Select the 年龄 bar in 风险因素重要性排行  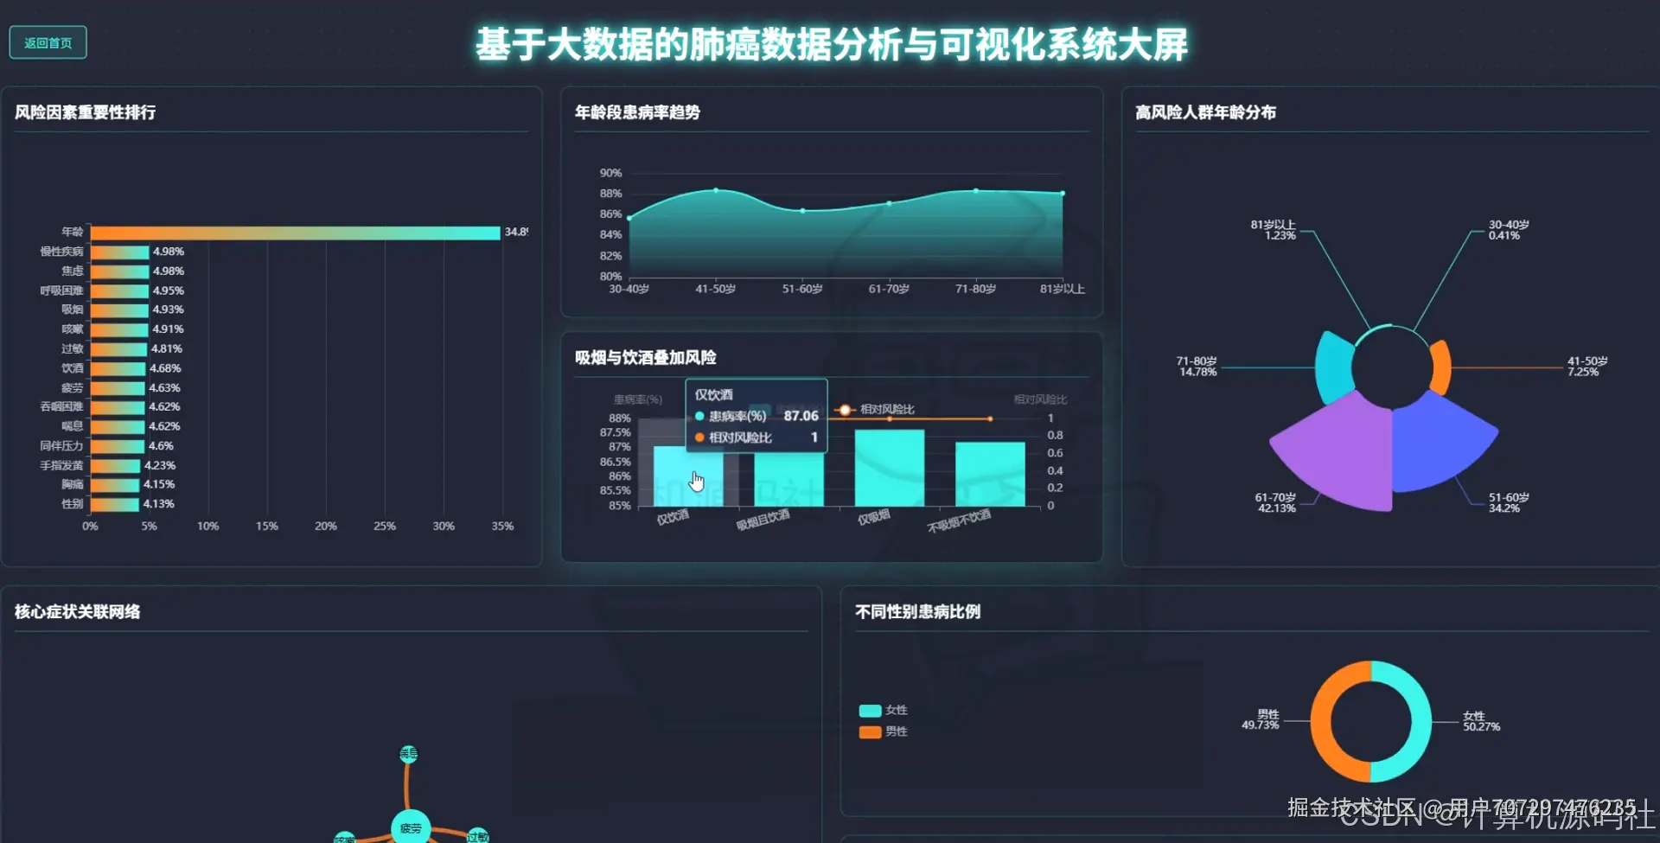click(x=294, y=232)
